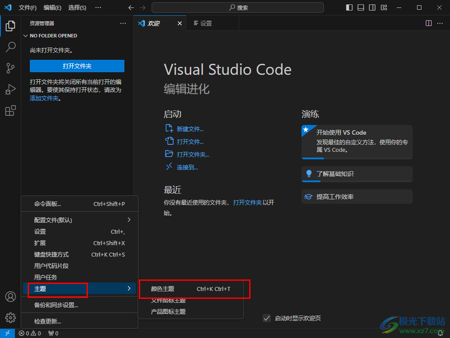Click the 添加文件夹 link in sidebar
450x338 pixels.
(x=44, y=98)
